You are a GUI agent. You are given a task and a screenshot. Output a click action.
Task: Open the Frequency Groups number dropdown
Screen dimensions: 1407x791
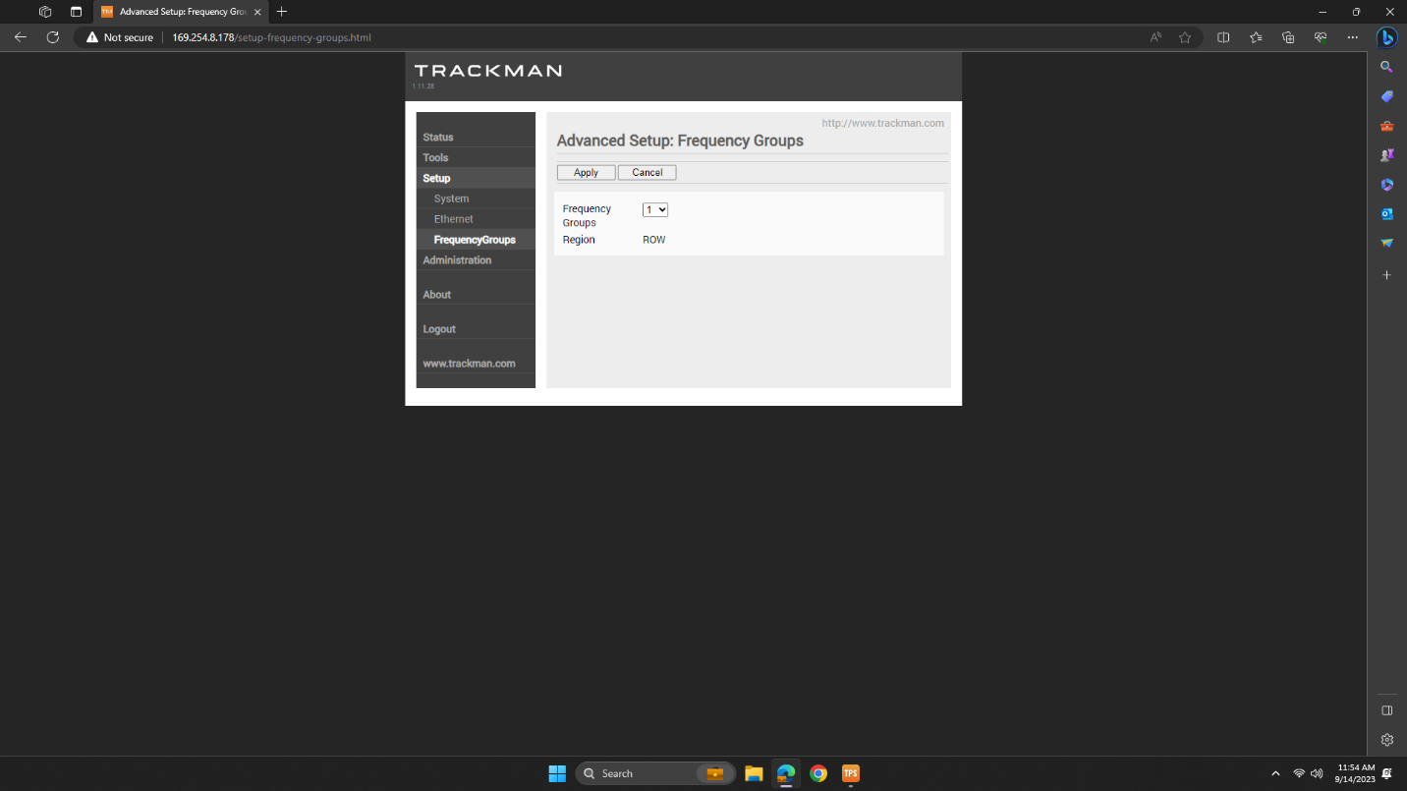click(x=654, y=209)
